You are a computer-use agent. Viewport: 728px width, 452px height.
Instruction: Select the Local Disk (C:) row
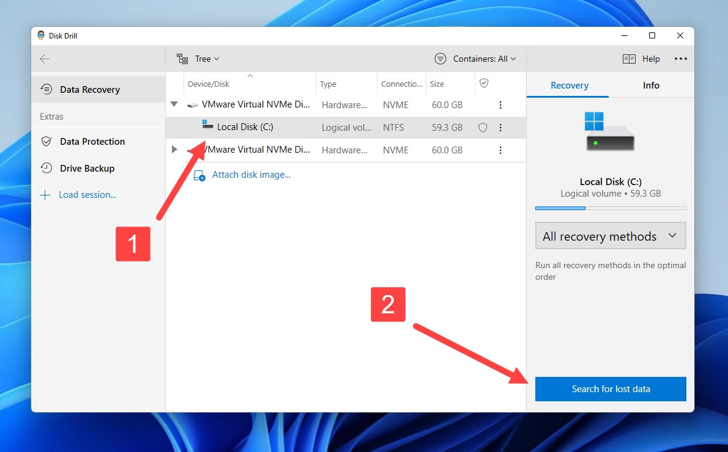click(346, 127)
